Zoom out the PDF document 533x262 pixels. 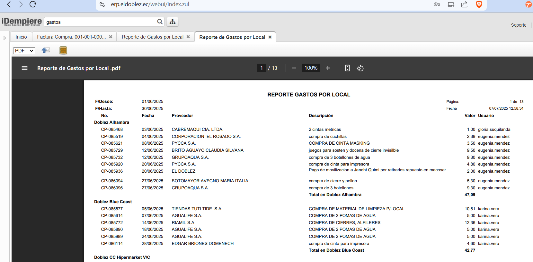coord(294,68)
